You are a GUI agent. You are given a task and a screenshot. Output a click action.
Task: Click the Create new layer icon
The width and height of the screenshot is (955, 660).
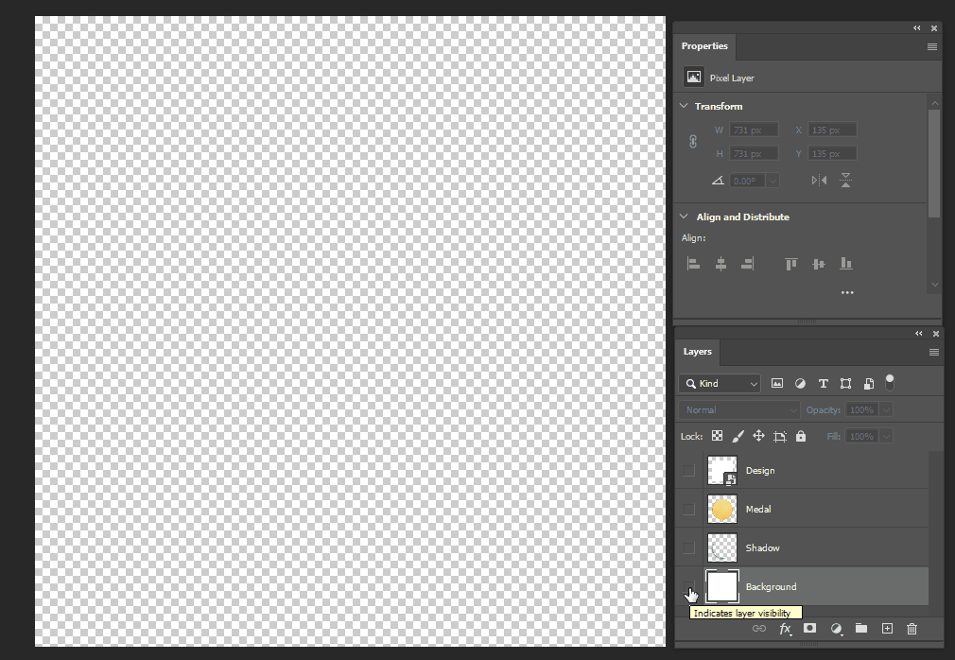point(887,628)
